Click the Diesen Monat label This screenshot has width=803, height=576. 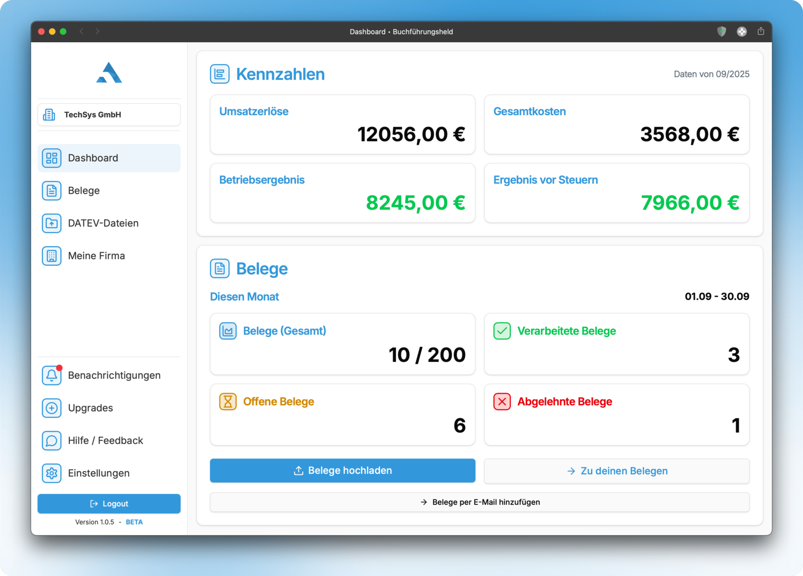click(244, 297)
